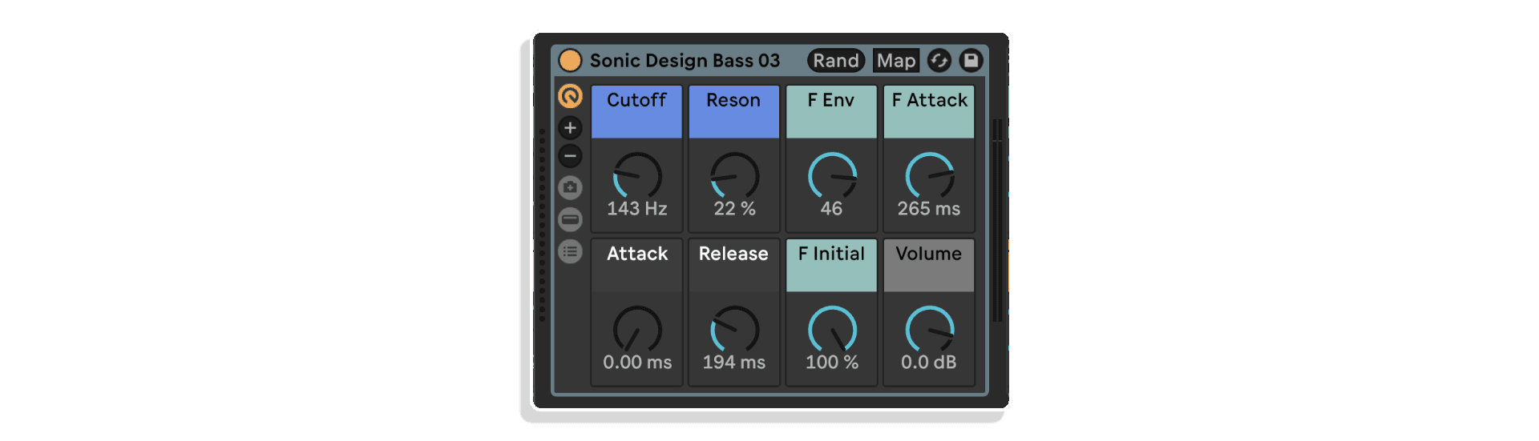1539x441 pixels.
Task: Click the Sonic Design Bass 03 title
Action: point(685,61)
